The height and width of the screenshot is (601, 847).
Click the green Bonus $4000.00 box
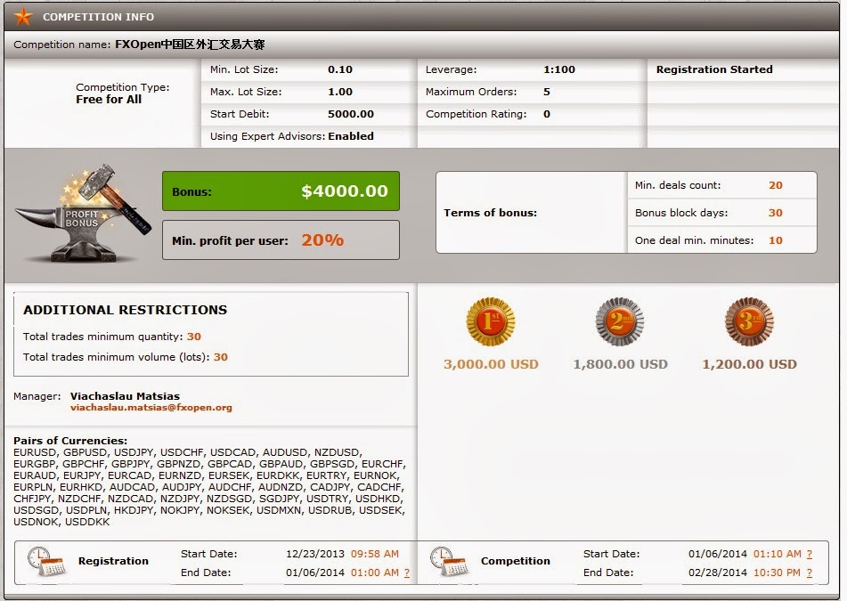pyautogui.click(x=281, y=191)
